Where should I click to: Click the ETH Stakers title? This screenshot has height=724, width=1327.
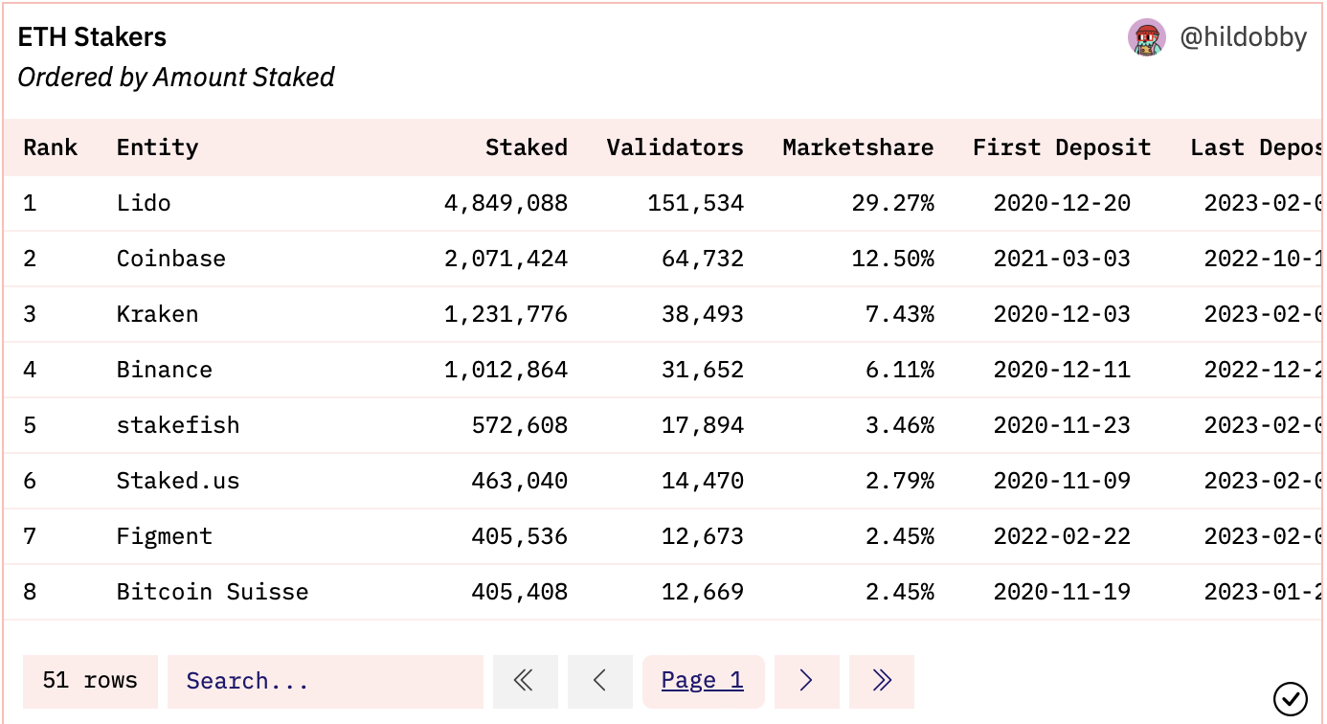[x=92, y=37]
